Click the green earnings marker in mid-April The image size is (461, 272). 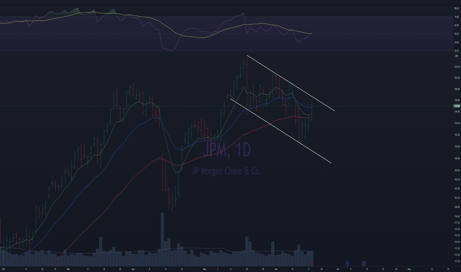[162, 264]
